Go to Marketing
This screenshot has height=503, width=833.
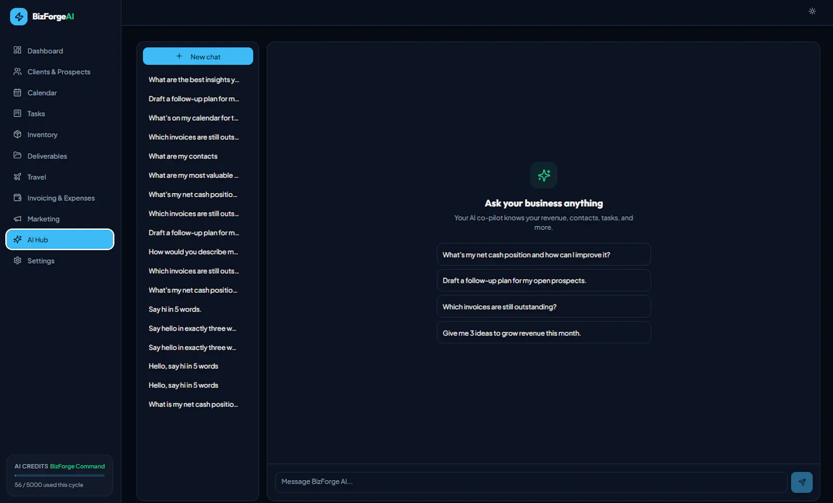tap(60, 219)
